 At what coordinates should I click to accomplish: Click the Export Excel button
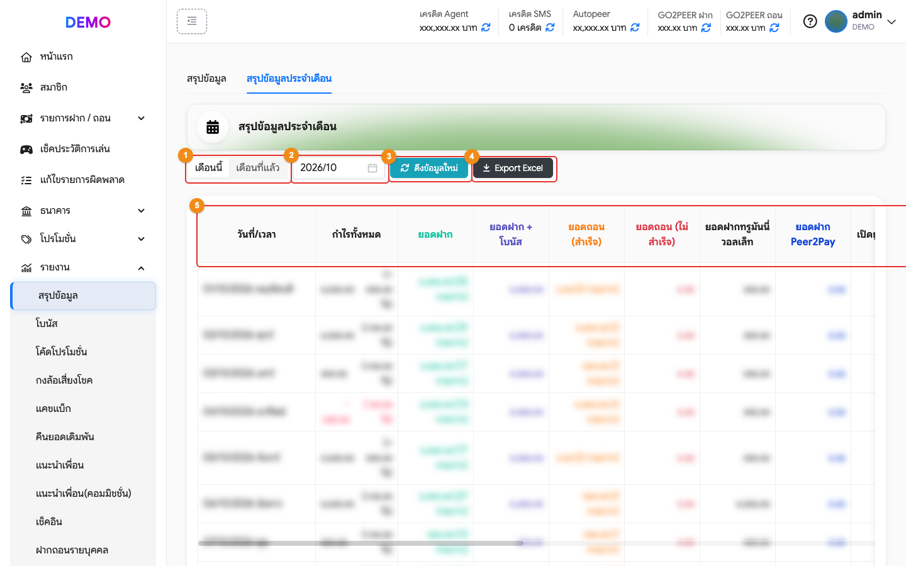[x=513, y=168]
